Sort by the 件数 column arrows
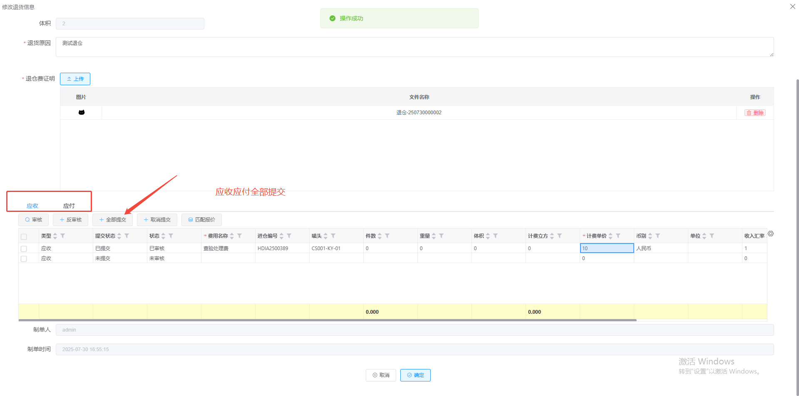Image resolution: width=799 pixels, height=396 pixels. tap(380, 236)
